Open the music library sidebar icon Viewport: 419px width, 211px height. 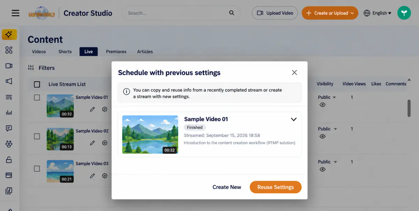pyautogui.click(x=9, y=191)
